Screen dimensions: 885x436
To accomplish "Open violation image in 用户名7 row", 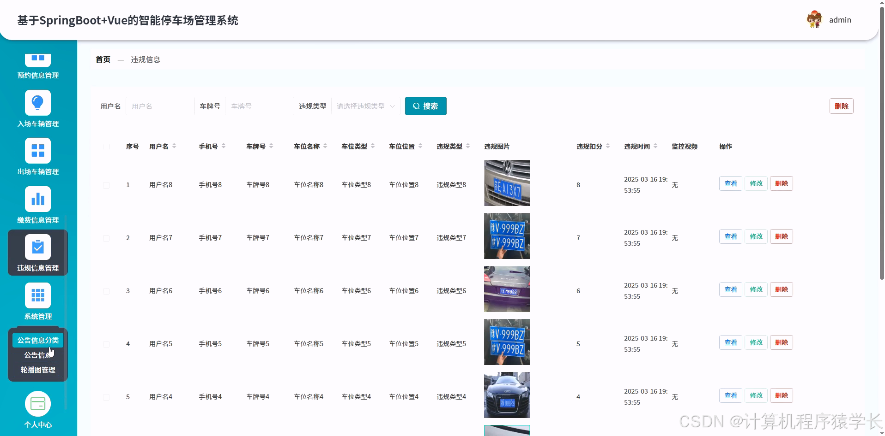I will (507, 236).
